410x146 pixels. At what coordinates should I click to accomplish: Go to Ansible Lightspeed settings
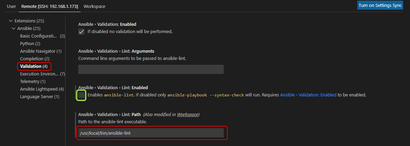click(42, 89)
